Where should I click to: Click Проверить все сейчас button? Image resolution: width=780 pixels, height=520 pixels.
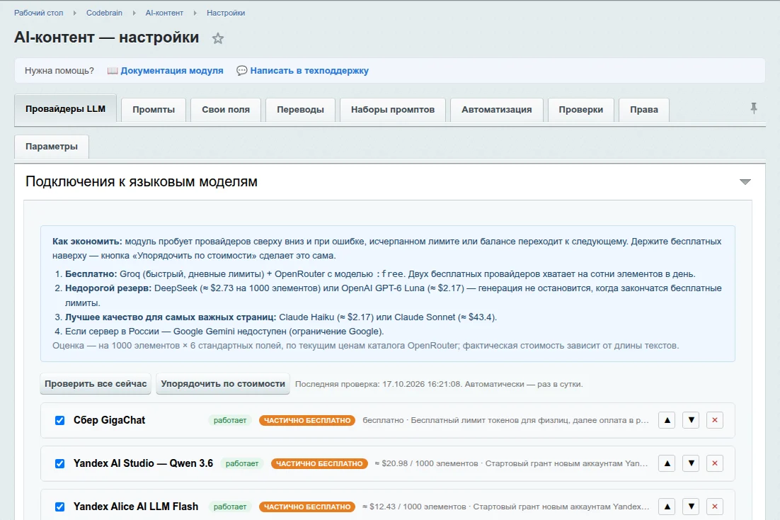[x=96, y=384]
